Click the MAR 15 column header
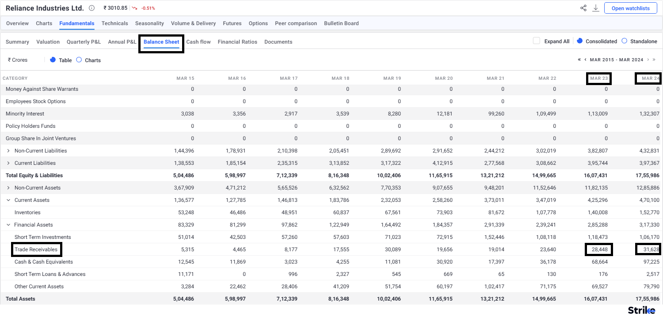Viewport: 663px width, 320px height. (x=185, y=78)
